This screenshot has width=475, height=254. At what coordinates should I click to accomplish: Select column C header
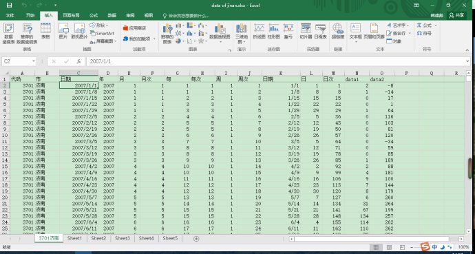[x=78, y=73]
